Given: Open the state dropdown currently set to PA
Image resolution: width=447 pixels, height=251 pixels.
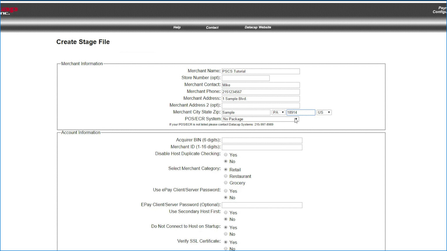Looking at the screenshot, I should (278, 112).
